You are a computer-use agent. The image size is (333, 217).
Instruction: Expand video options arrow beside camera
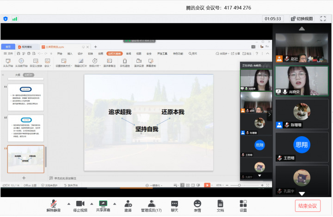pos(91,203)
